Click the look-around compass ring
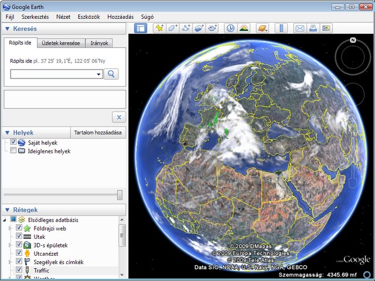The height and width of the screenshot is (281, 375). pyautogui.click(x=353, y=57)
